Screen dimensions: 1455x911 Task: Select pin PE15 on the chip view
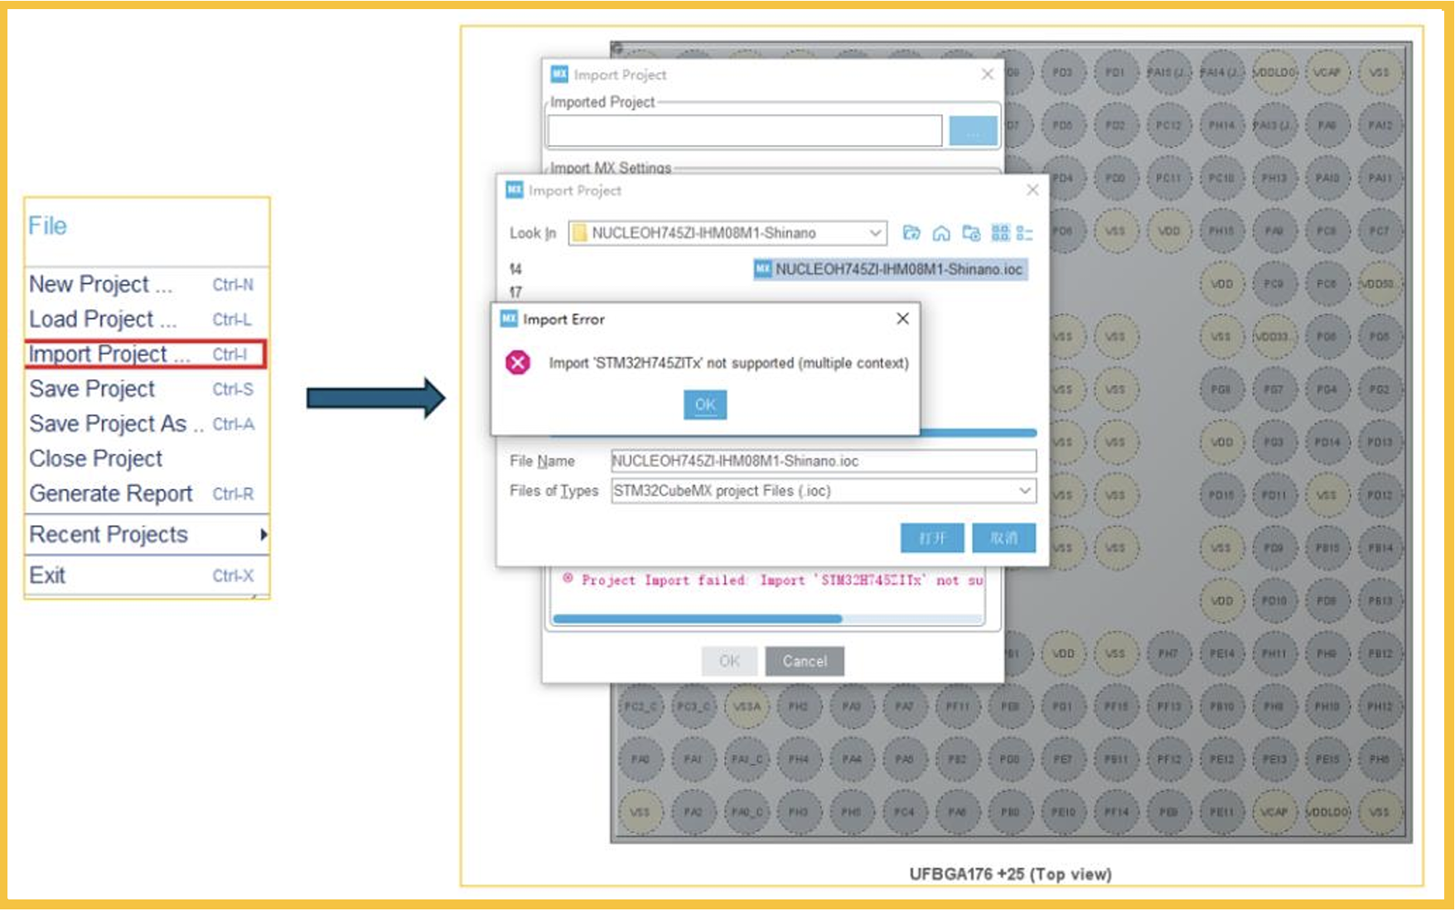pyautogui.click(x=1327, y=759)
